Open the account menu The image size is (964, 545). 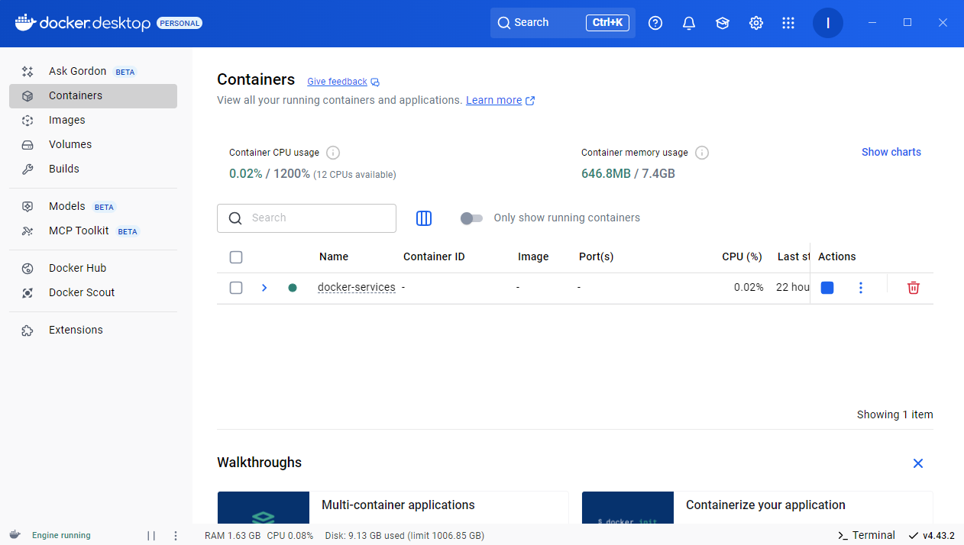coord(828,23)
